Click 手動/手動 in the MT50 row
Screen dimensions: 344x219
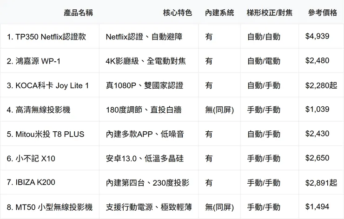tap(264, 207)
